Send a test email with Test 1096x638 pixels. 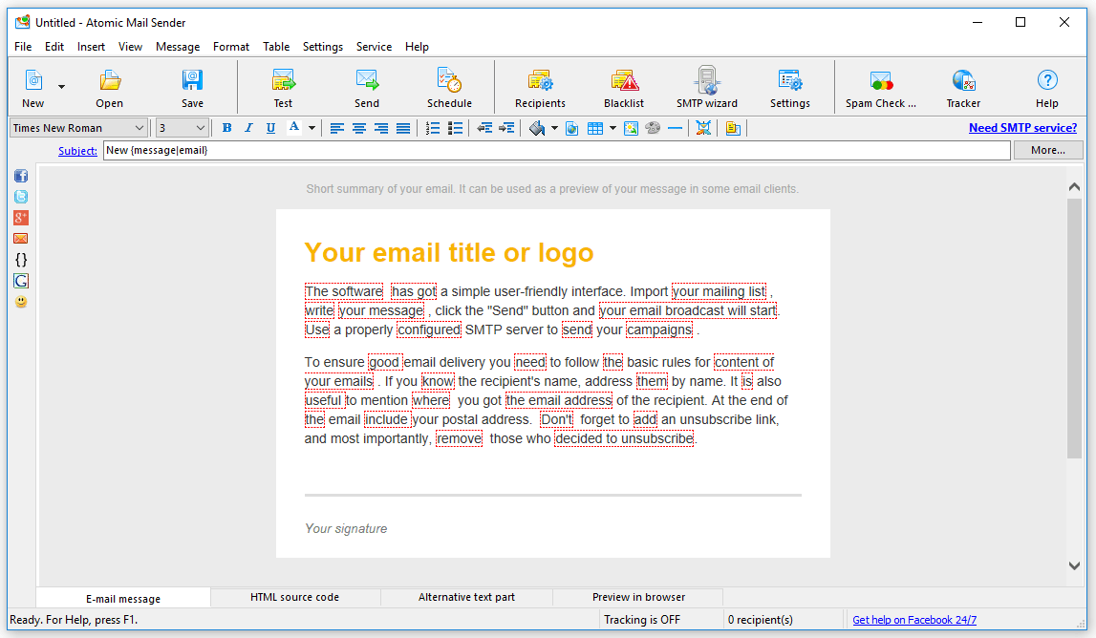click(x=283, y=80)
